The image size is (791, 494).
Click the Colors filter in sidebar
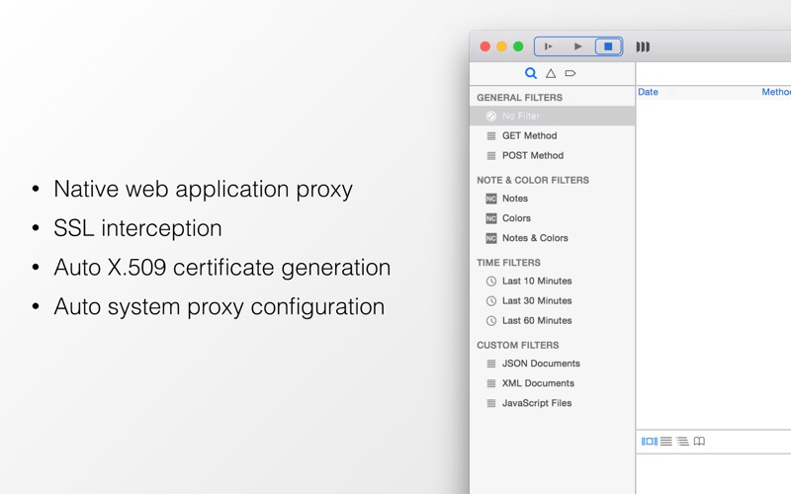pyautogui.click(x=516, y=218)
